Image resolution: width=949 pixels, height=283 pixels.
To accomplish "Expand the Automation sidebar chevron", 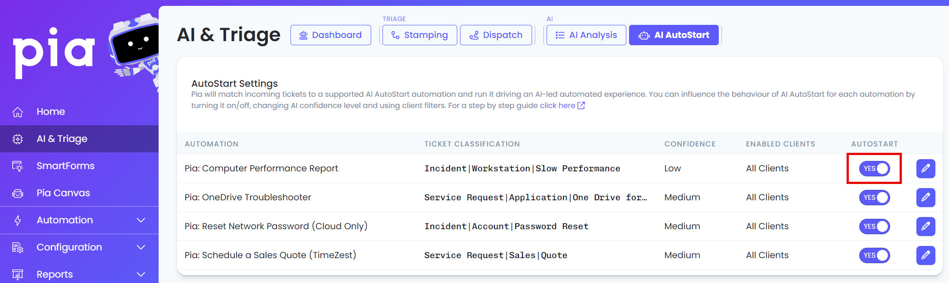I will (x=141, y=220).
